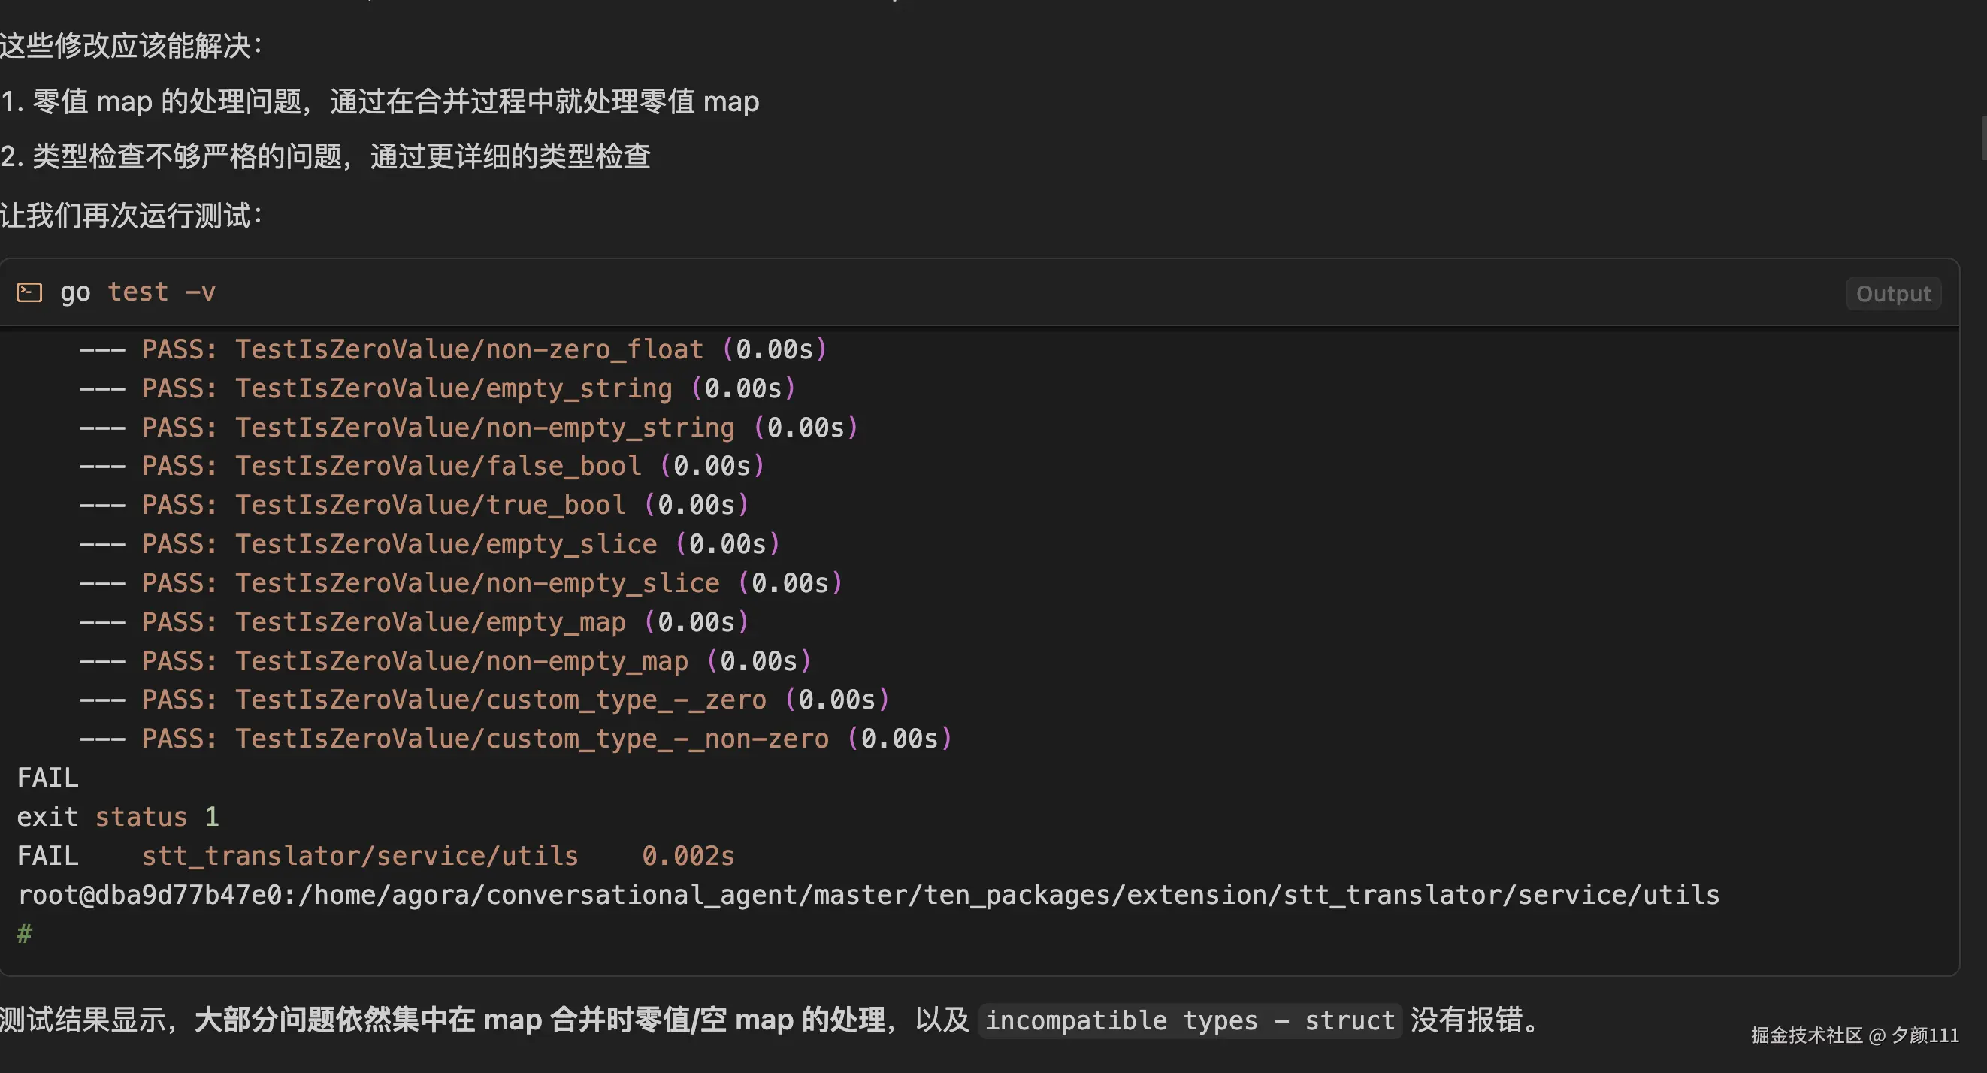
Task: Click the terminal icon in the code block header
Action: point(29,292)
